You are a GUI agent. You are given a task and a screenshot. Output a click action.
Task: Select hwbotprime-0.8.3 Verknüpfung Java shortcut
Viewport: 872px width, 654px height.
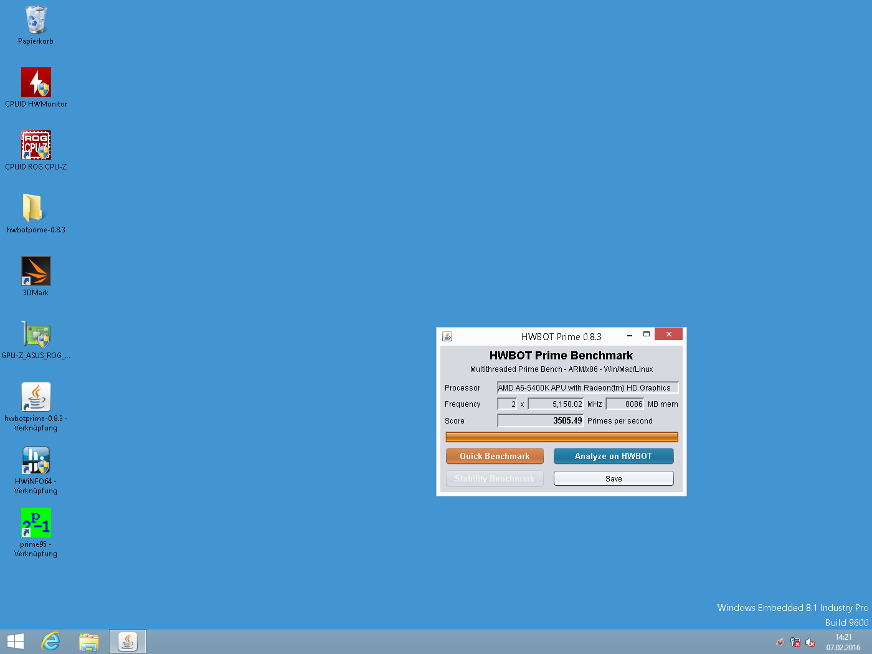pos(36,407)
